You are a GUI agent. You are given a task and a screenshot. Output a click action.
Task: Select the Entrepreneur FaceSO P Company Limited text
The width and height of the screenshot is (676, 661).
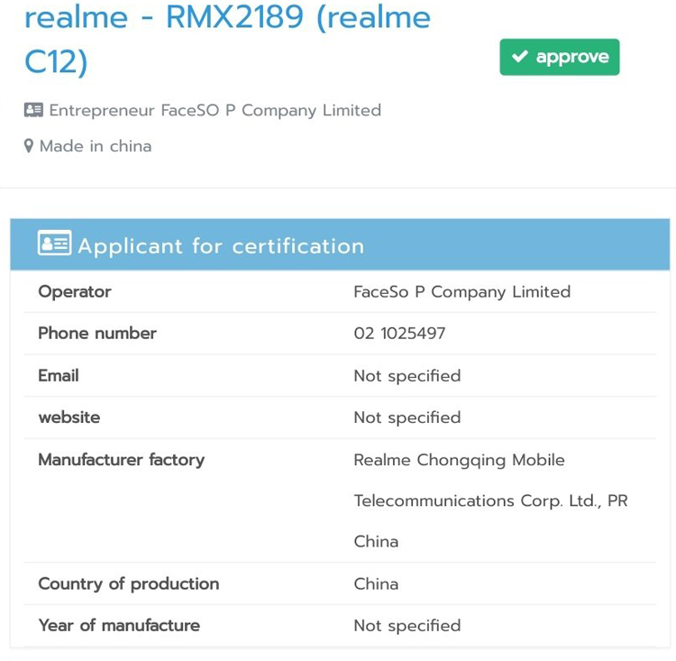[x=215, y=110]
